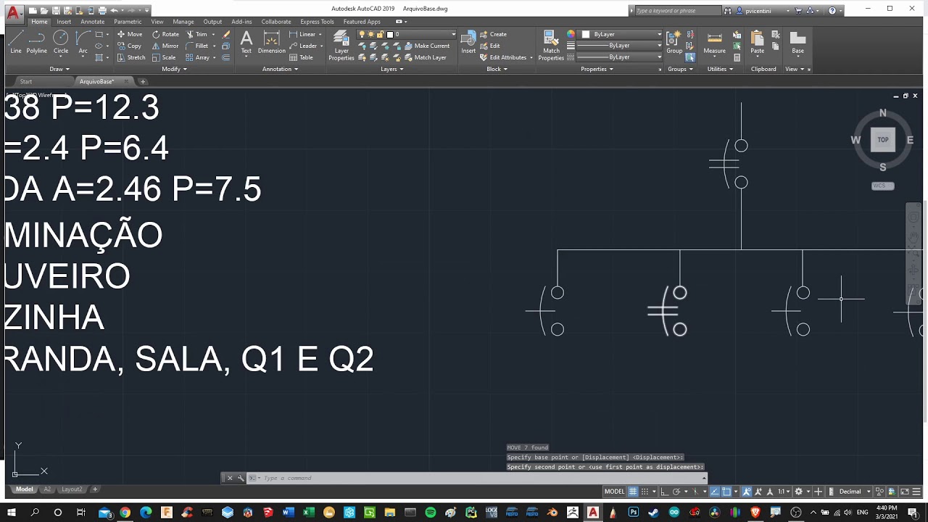The image size is (928, 522).
Task: Choose the Circle tool
Action: 61,42
